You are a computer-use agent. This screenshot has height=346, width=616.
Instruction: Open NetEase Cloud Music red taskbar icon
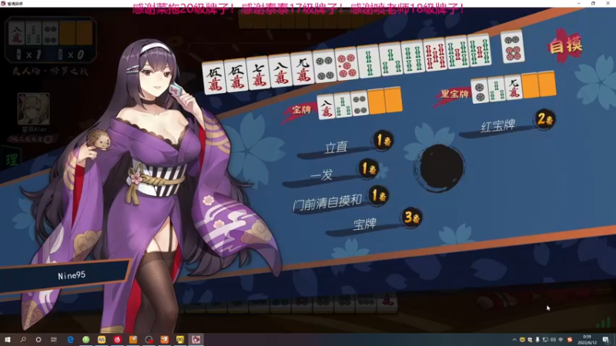[x=117, y=340]
